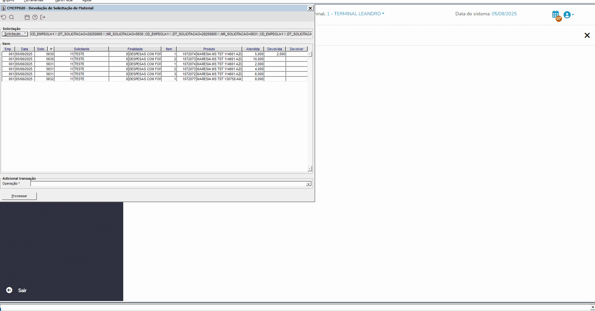Open the calendar toolbar icon in CMCFP020
This screenshot has height=311, width=595.
pos(27,17)
